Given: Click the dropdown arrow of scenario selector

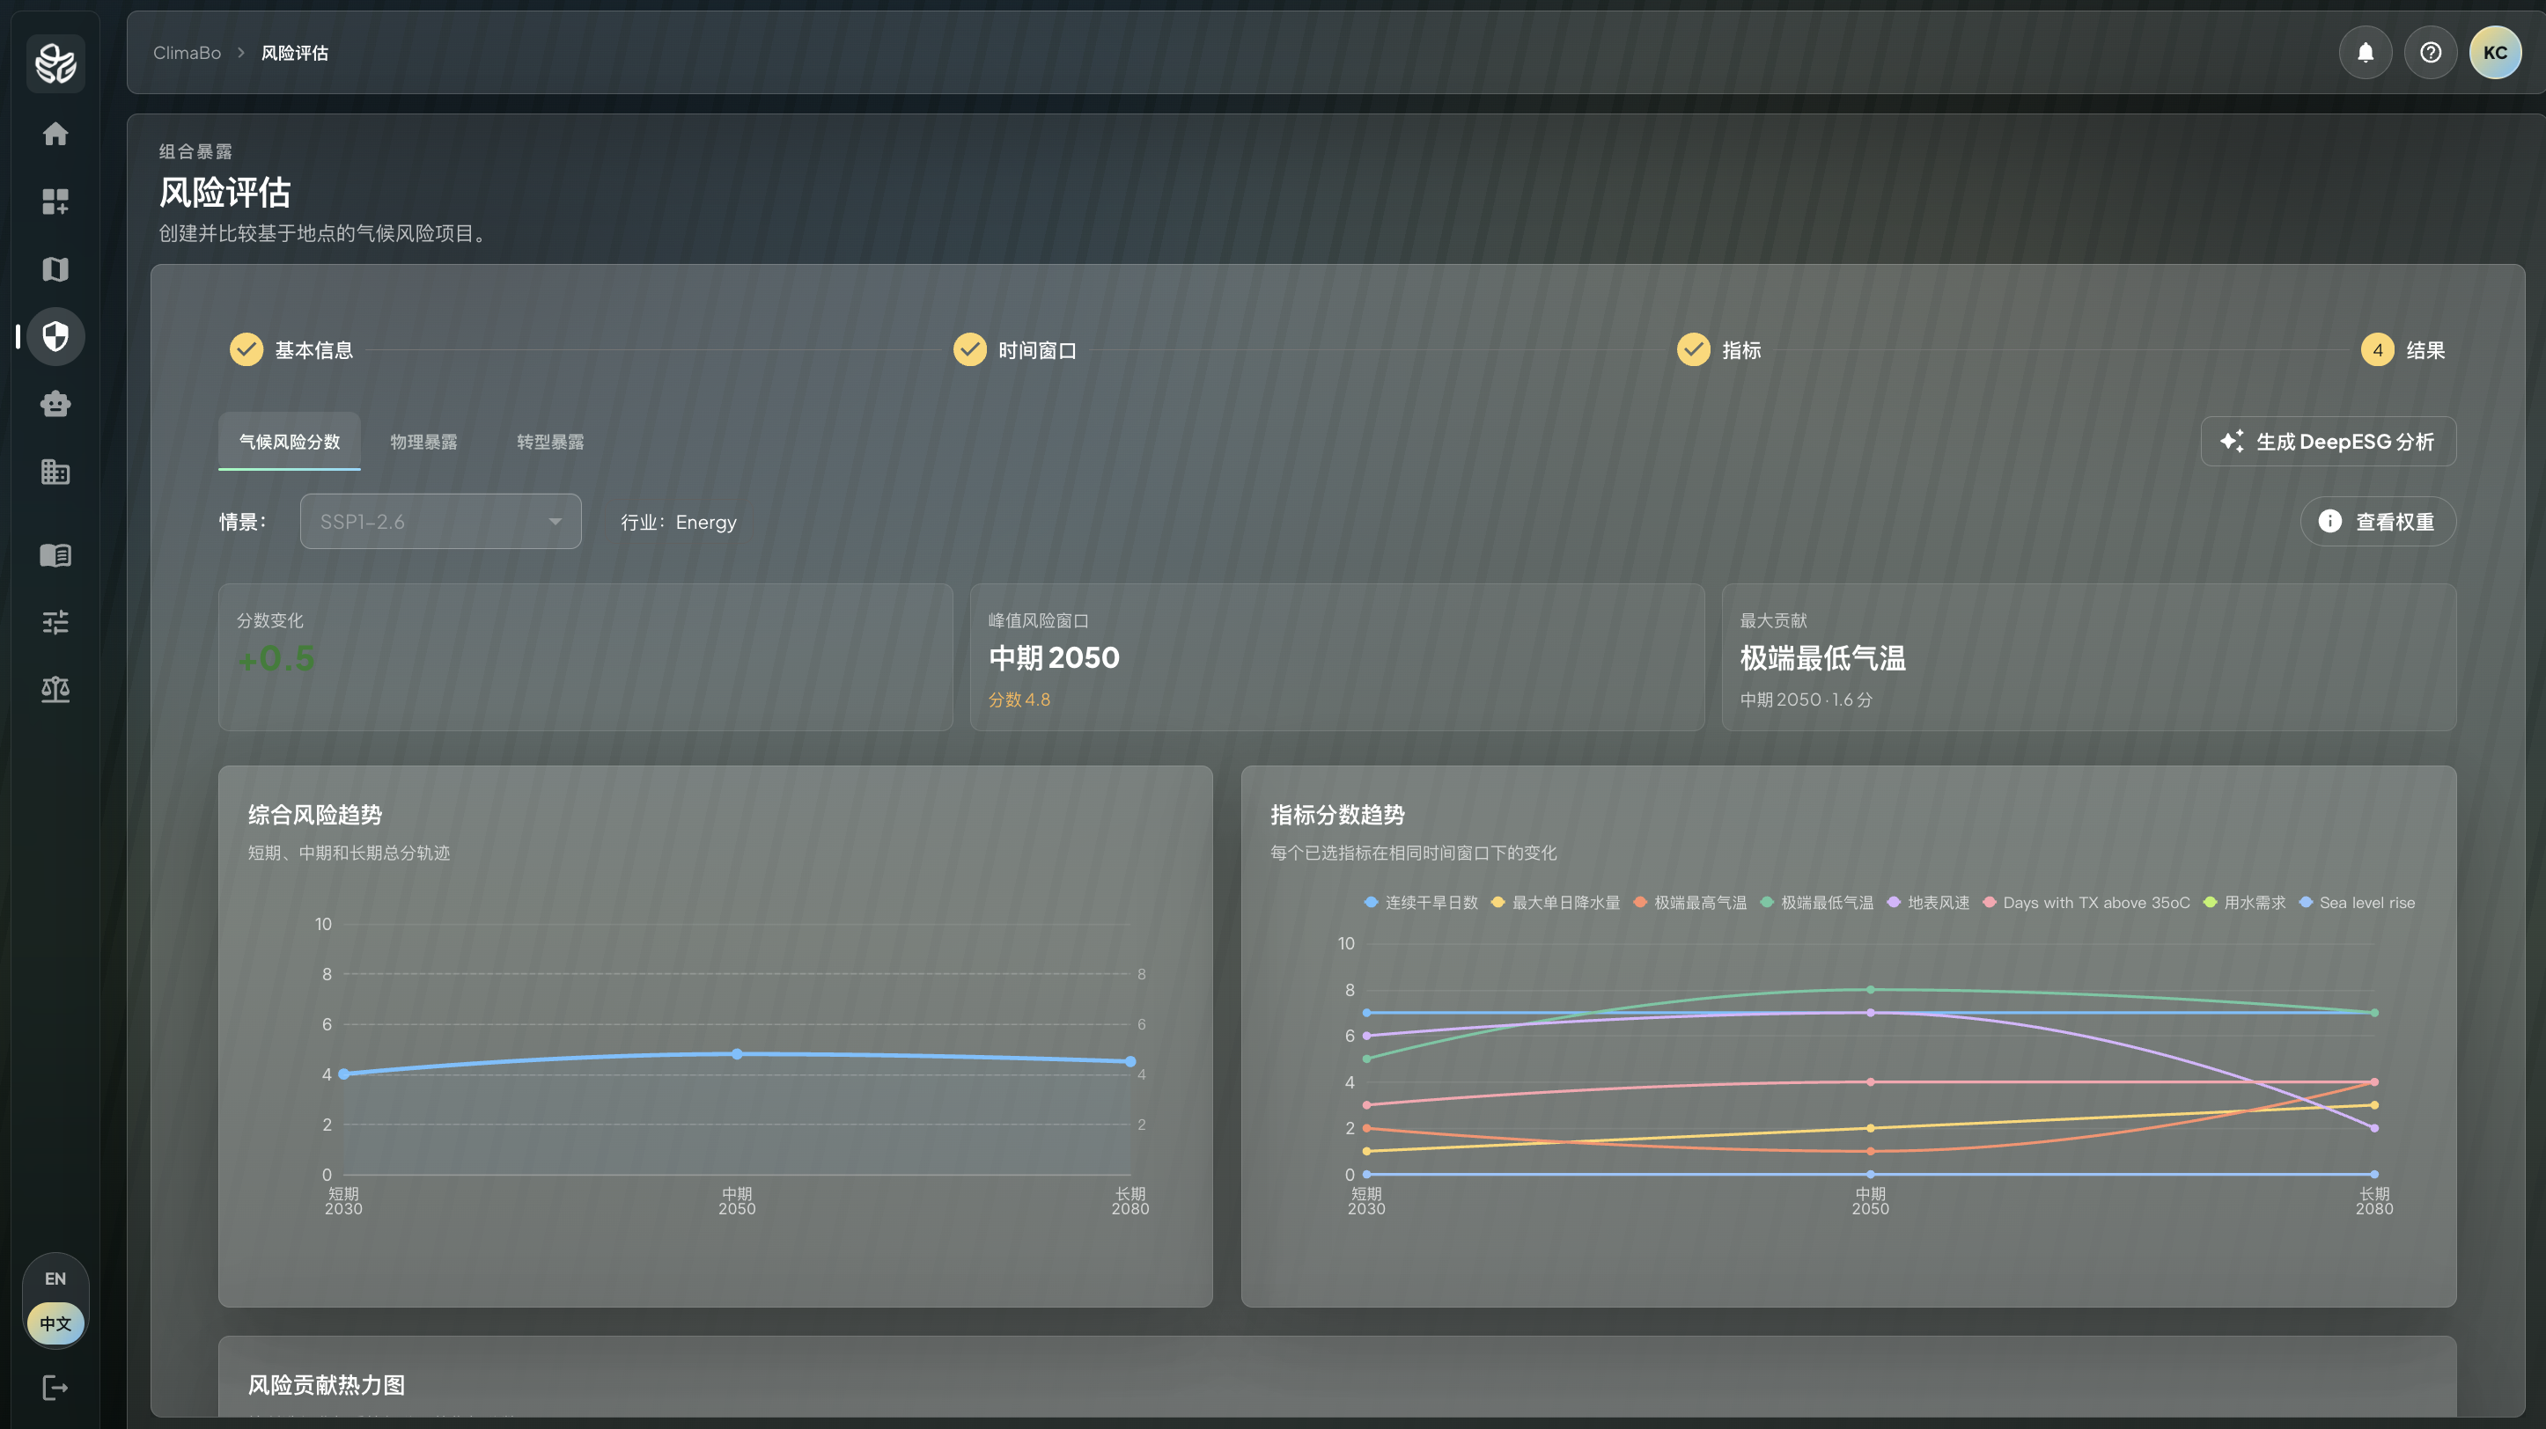Looking at the screenshot, I should (x=556, y=522).
